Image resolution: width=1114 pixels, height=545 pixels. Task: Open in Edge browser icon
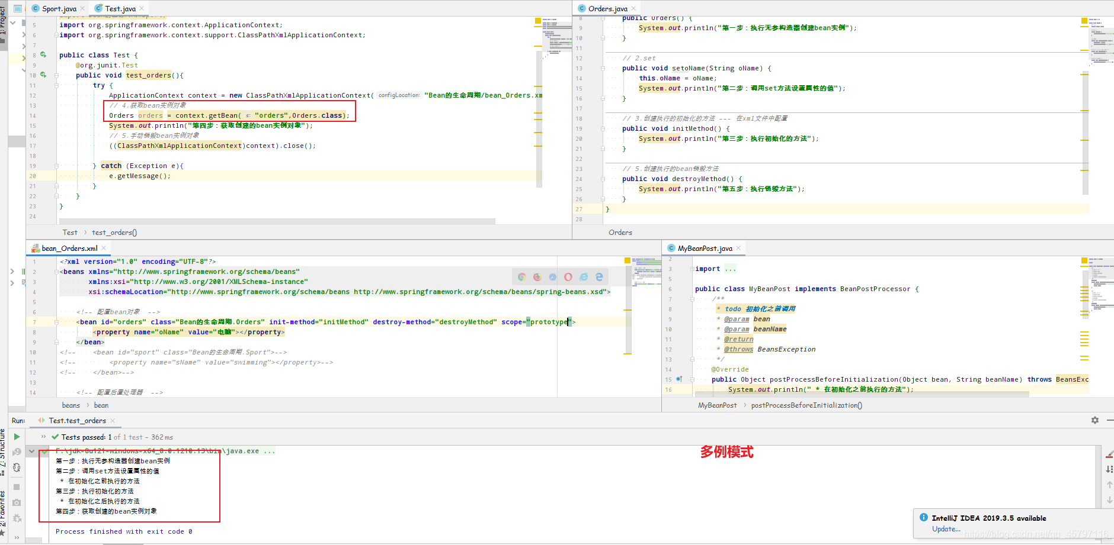pos(599,277)
